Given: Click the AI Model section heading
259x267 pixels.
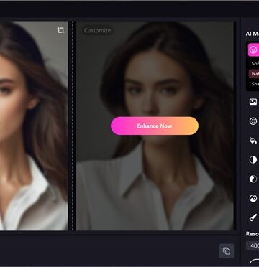Looking at the screenshot, I should click(253, 34).
